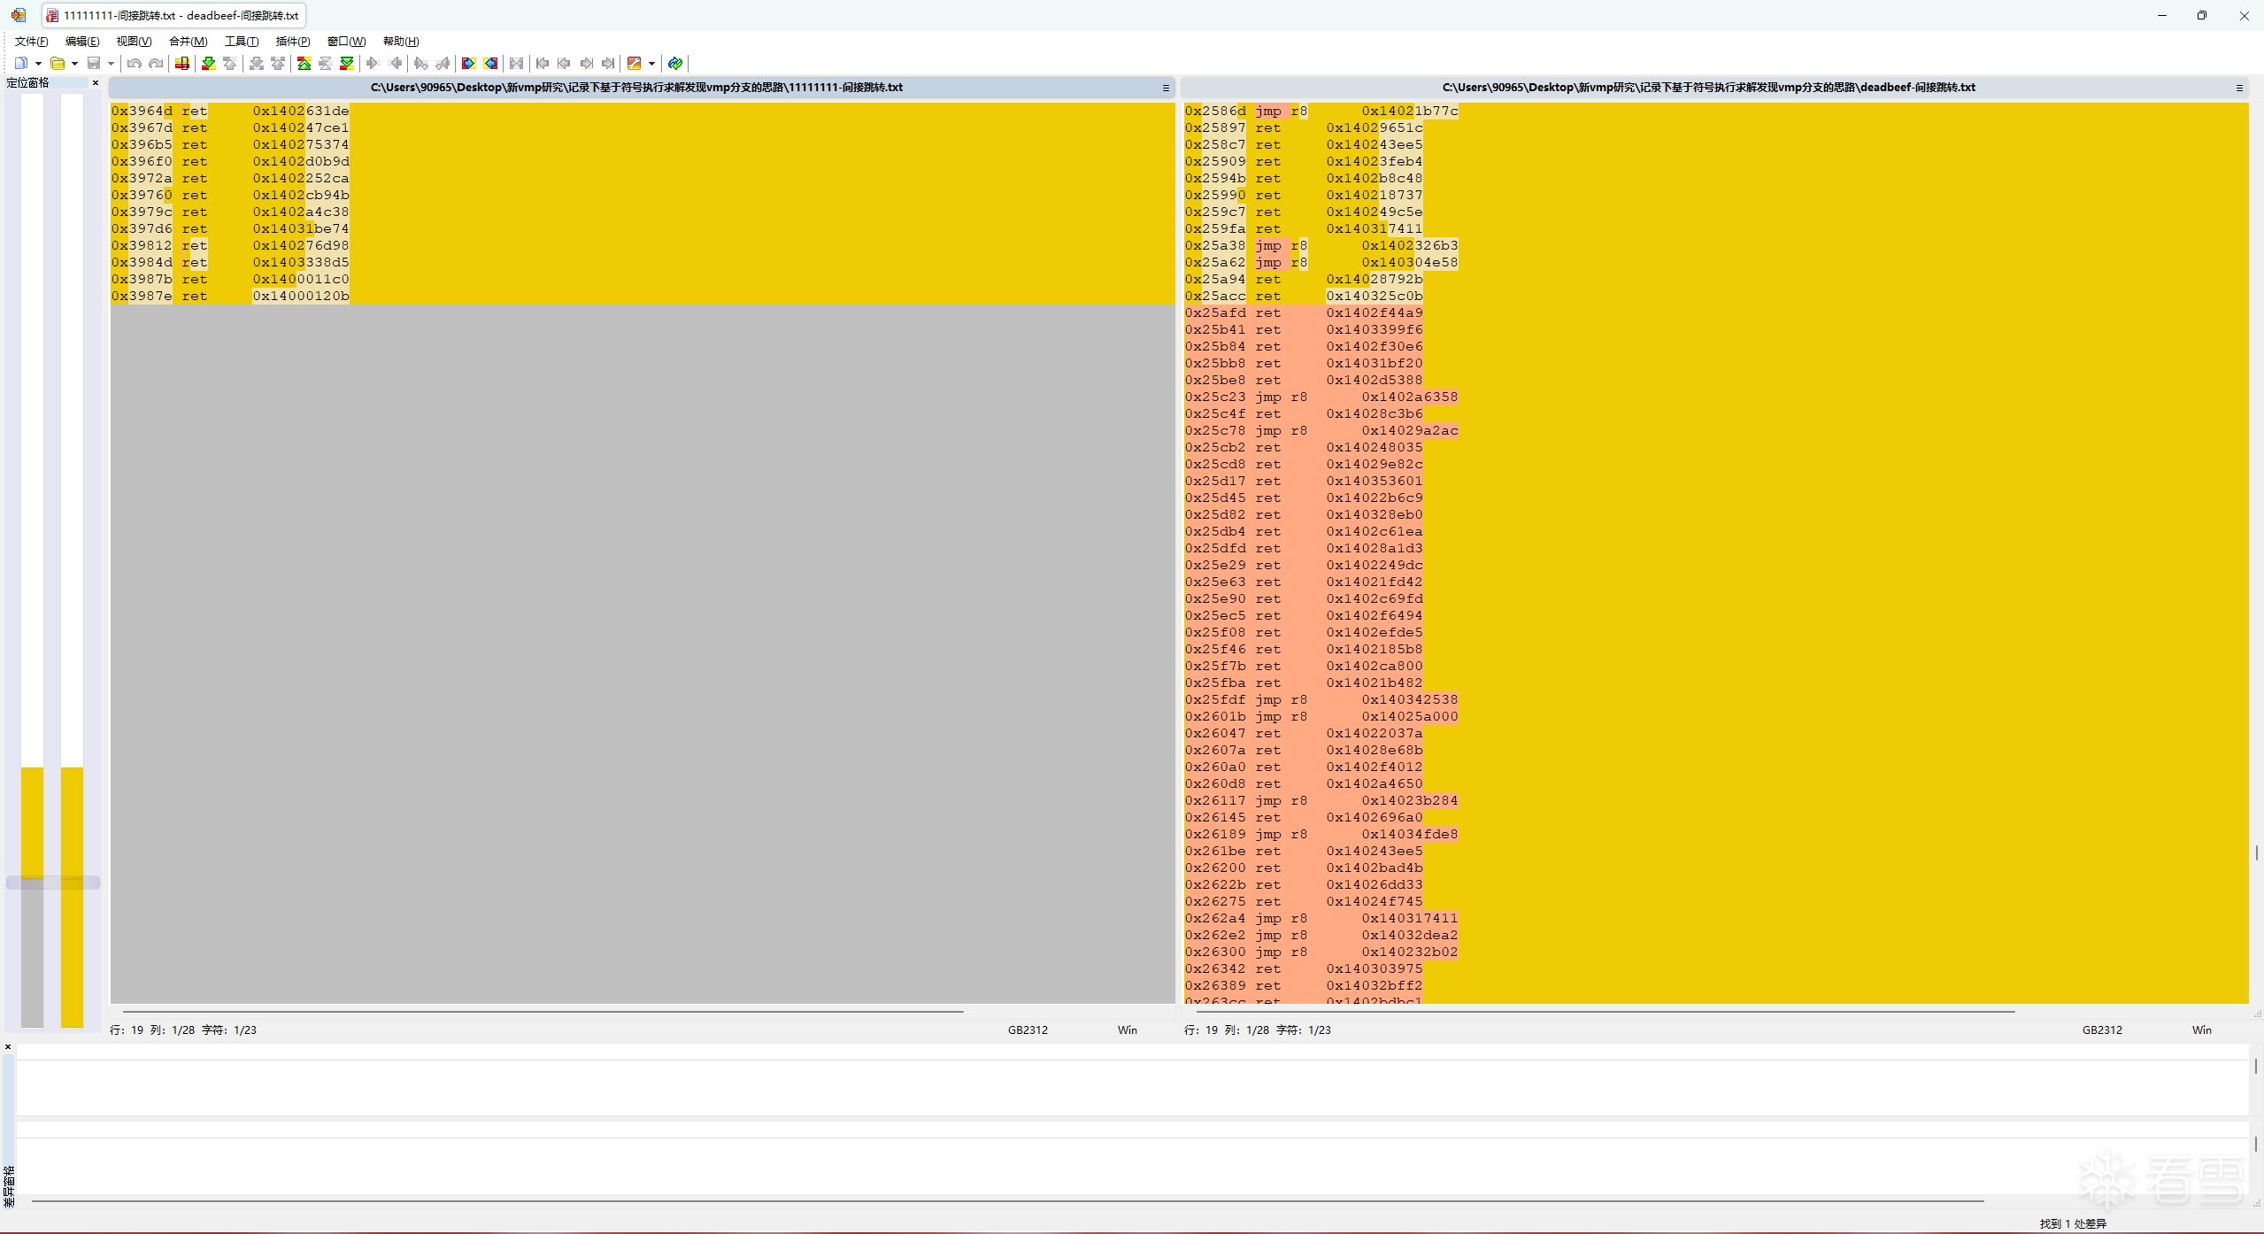Viewport: 2264px width, 1234px height.
Task: Click the New document toolbar icon
Action: coord(21,63)
